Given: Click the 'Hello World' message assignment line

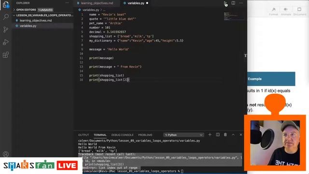Looking at the screenshot, I should 109,49.
